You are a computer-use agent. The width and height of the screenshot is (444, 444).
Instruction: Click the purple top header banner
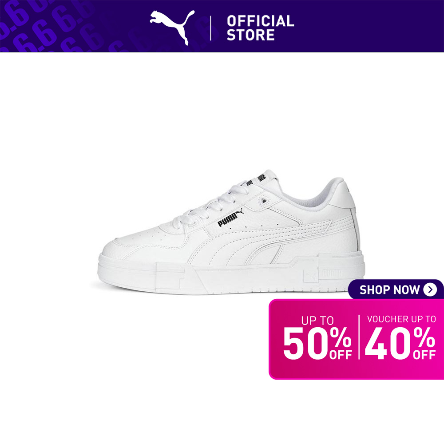pos(222,26)
